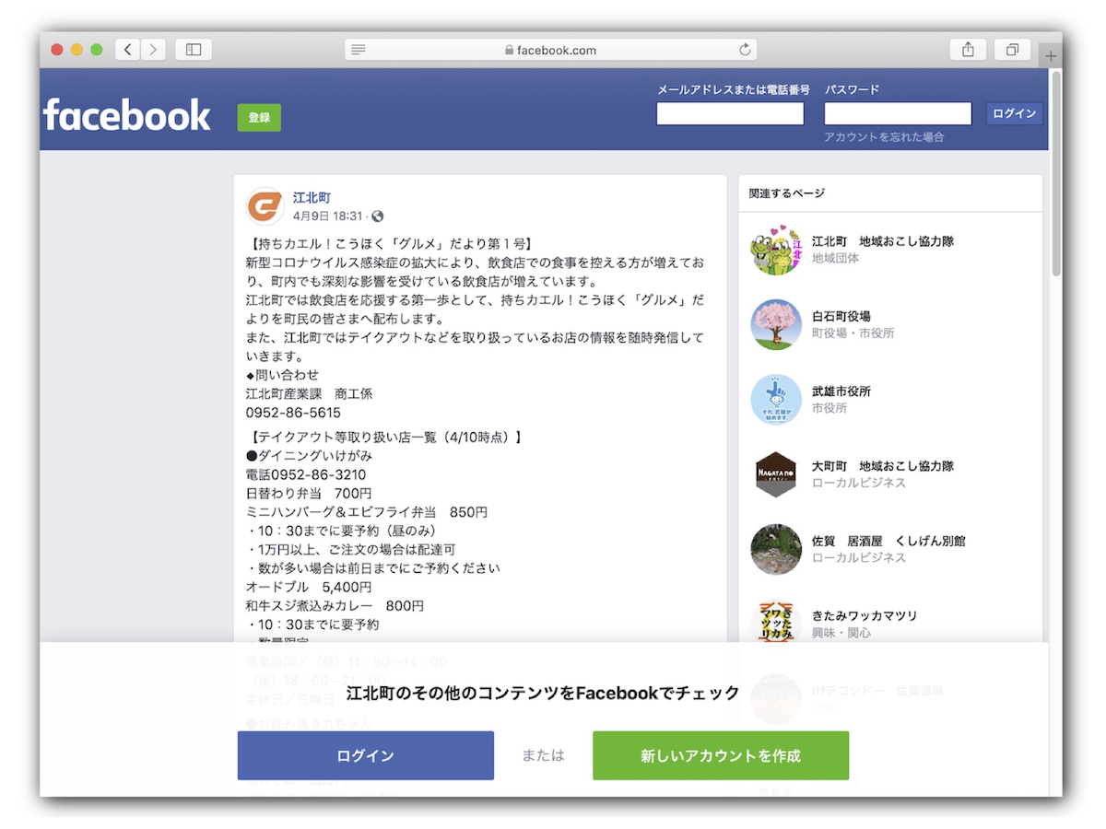The height and width of the screenshot is (829, 1106).
Task: Click the header ログイン button
Action: click(1015, 113)
